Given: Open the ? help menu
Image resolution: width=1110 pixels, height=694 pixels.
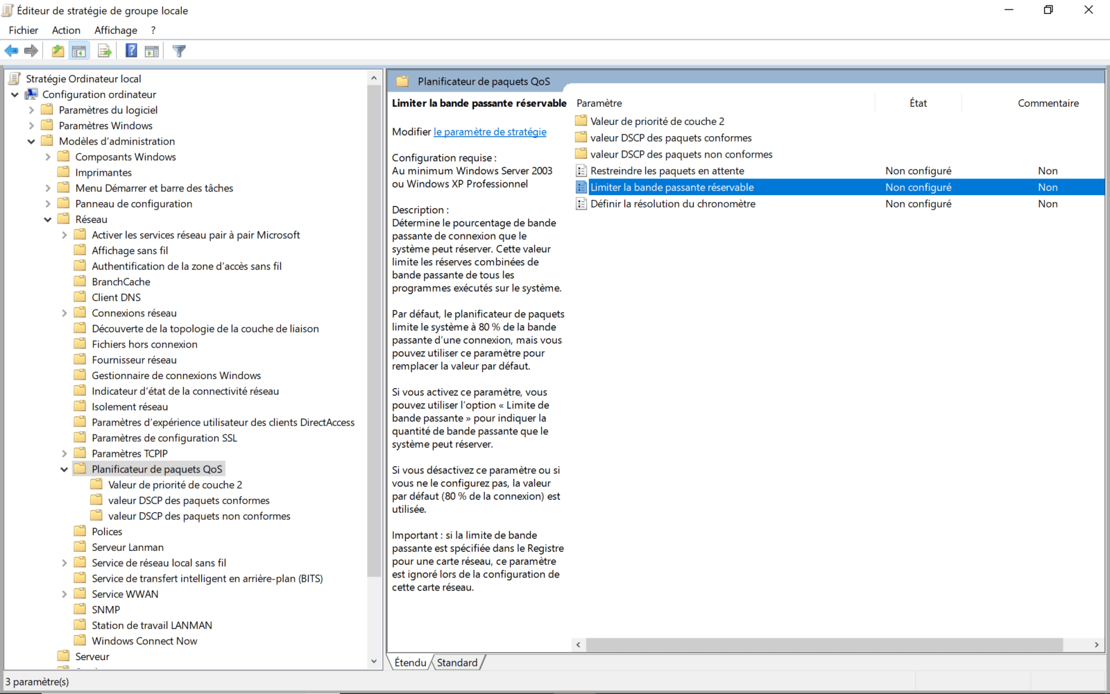Looking at the screenshot, I should pyautogui.click(x=153, y=30).
